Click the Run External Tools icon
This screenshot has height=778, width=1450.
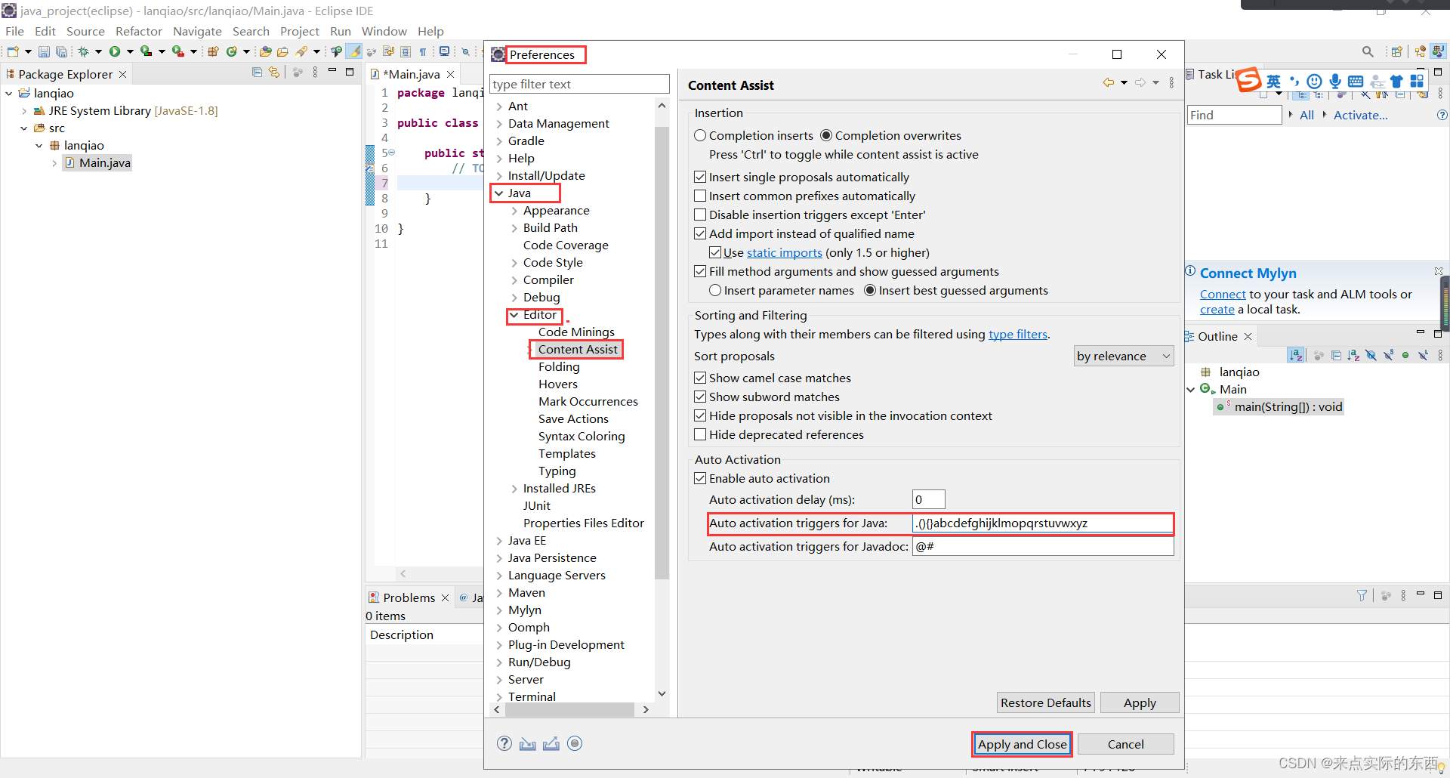[x=178, y=51]
